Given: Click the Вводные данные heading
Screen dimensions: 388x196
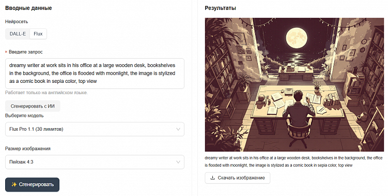Looking at the screenshot, I should (28, 8).
